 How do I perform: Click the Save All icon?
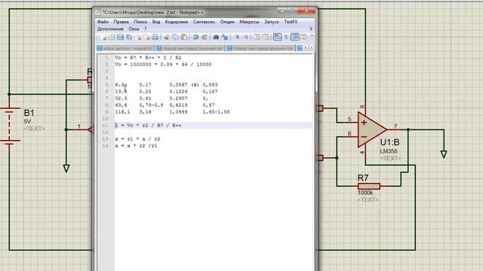[129, 37]
